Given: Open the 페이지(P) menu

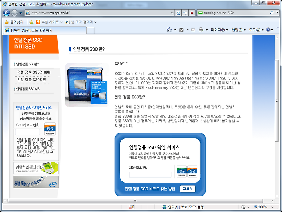Looking at the screenshot, I should tap(220, 30).
